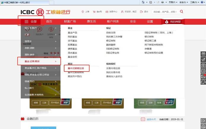Expand 贵金属.外汇.账户商品 category
The image size is (206, 129).
[41, 68]
